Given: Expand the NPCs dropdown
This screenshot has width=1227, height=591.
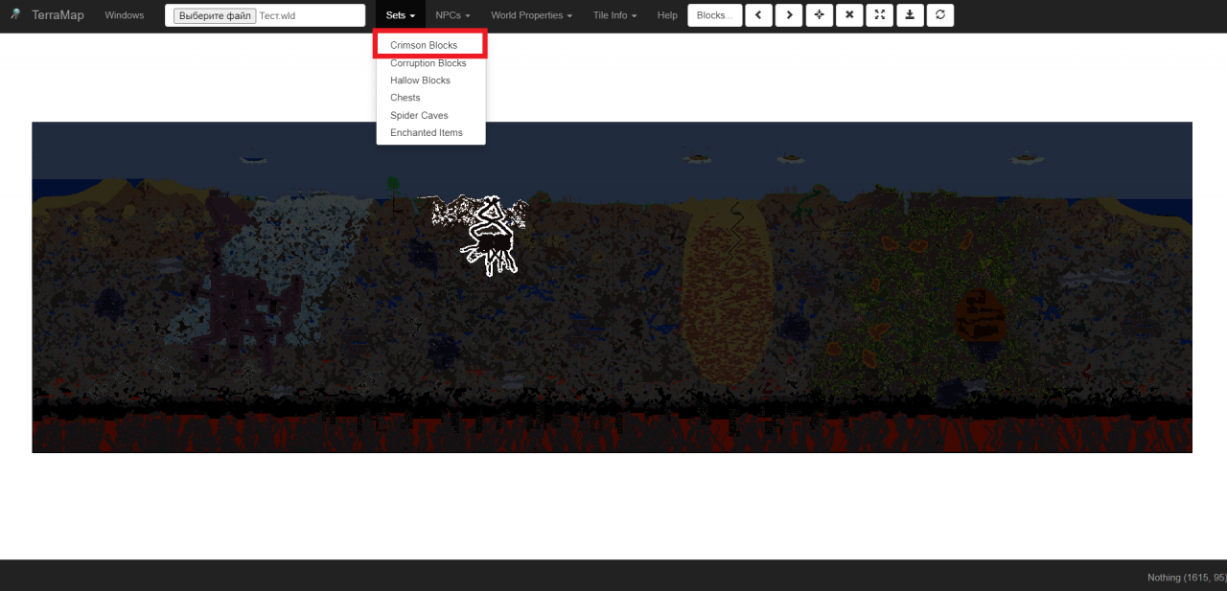Looking at the screenshot, I should 452,15.
